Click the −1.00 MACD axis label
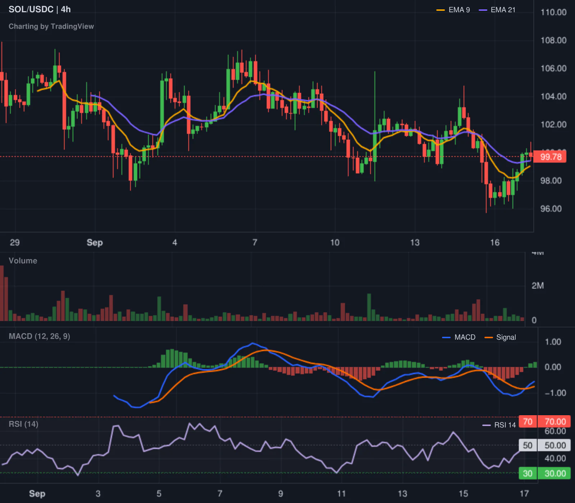The height and width of the screenshot is (503, 575). (556, 393)
